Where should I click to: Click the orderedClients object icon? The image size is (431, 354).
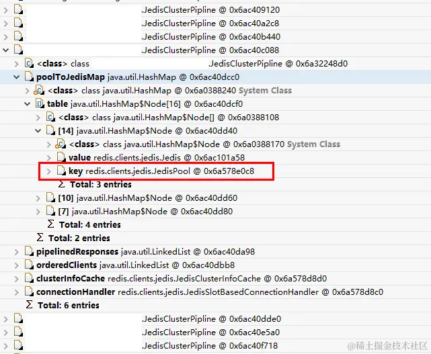(29, 265)
